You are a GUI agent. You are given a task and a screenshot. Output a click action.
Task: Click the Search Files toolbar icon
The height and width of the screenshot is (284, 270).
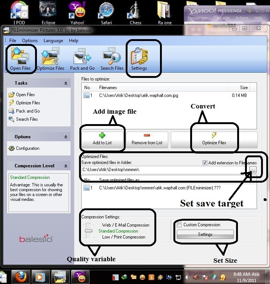[112, 59]
